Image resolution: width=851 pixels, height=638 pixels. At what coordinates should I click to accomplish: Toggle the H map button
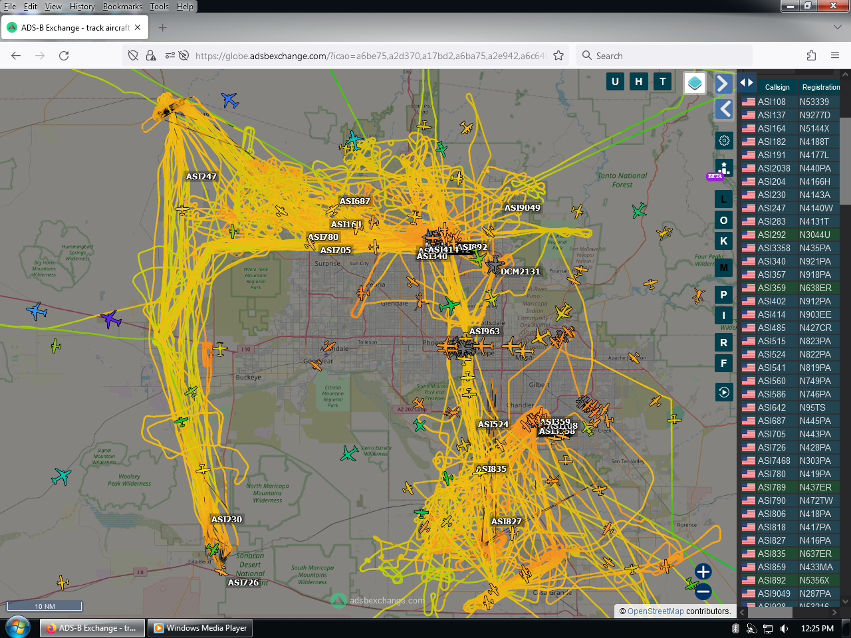639,82
